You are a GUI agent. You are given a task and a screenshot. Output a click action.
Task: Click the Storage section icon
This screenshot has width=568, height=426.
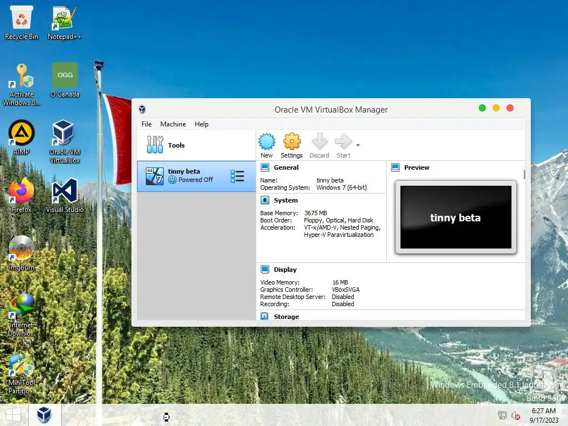click(265, 316)
